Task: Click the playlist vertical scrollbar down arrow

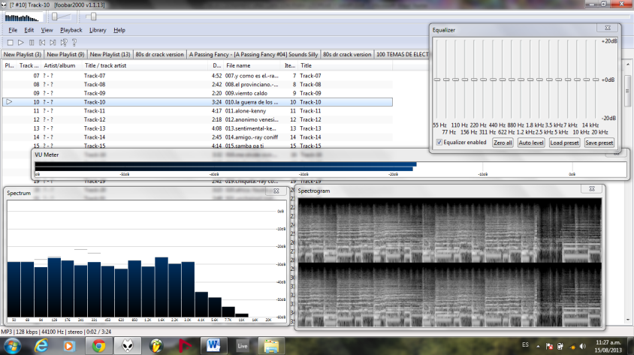Action: click(628, 320)
